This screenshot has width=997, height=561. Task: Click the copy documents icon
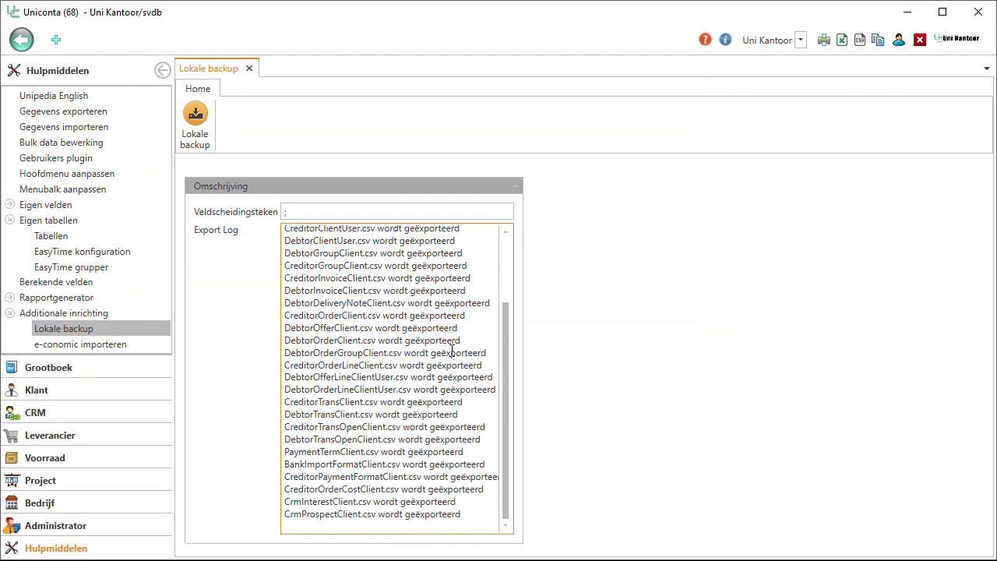click(878, 40)
